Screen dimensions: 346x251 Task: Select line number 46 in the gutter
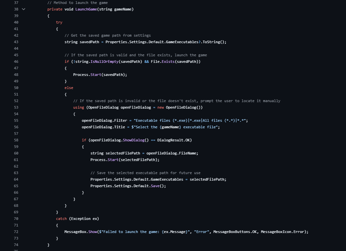(16, 62)
